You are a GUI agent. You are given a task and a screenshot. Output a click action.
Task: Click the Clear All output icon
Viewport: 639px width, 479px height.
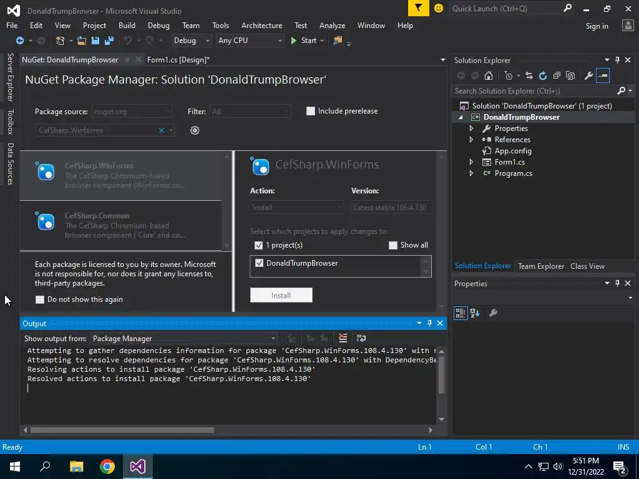click(x=343, y=338)
